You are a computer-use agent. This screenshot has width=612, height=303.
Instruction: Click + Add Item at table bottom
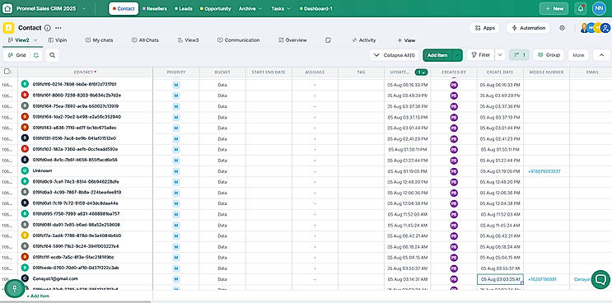click(38, 296)
